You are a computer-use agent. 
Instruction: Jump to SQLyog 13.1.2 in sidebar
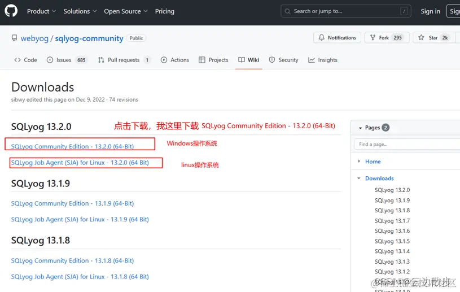[392, 272]
